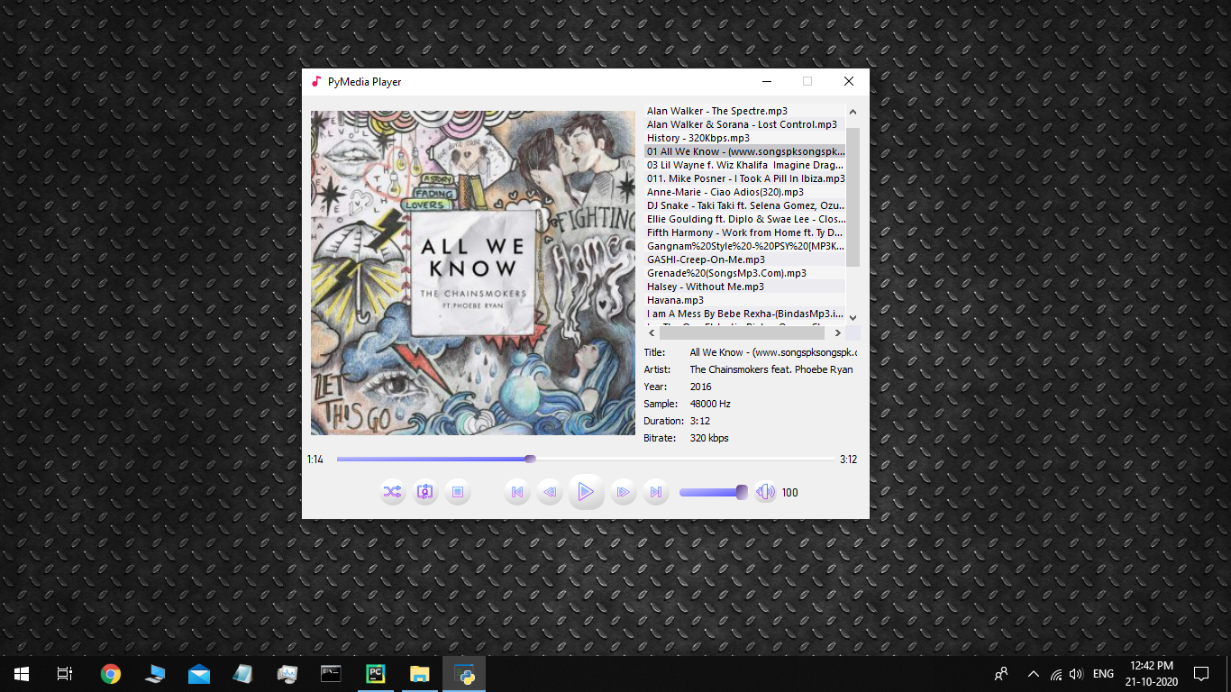Image resolution: width=1231 pixels, height=692 pixels.
Task: Fast-forward the current song
Action: (x=623, y=492)
